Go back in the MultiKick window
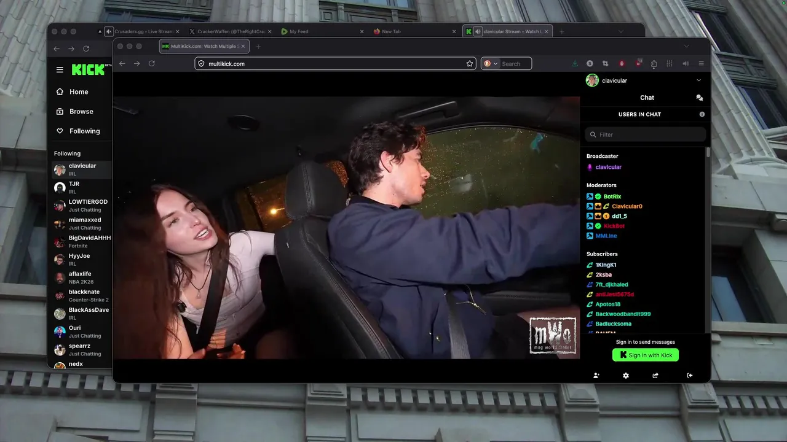Image resolution: width=787 pixels, height=442 pixels. tap(122, 63)
